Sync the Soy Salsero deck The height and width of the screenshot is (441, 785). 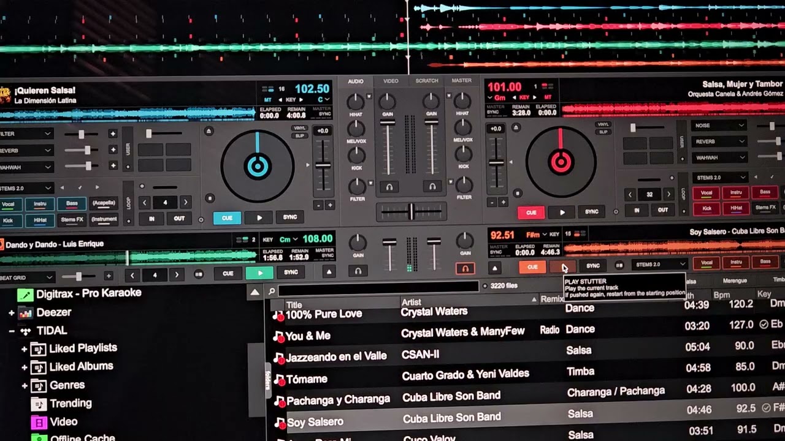pyautogui.click(x=593, y=266)
